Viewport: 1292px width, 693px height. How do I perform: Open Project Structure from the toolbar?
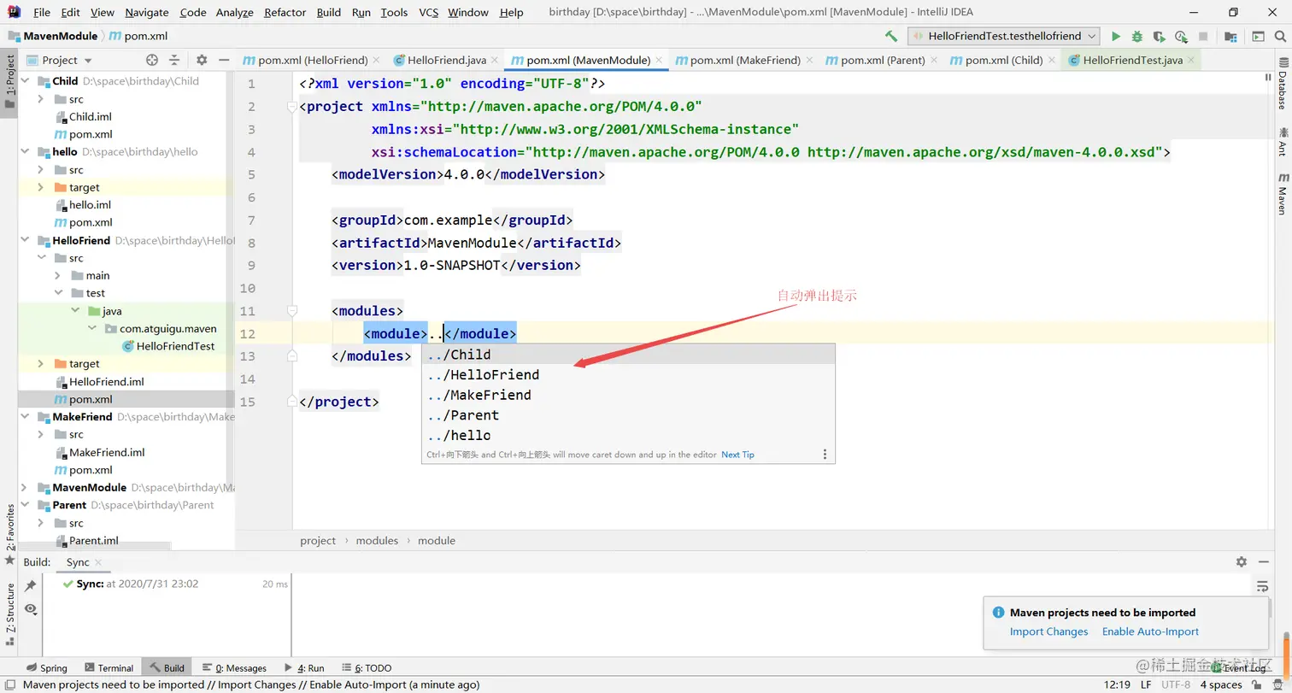pyautogui.click(x=1230, y=37)
